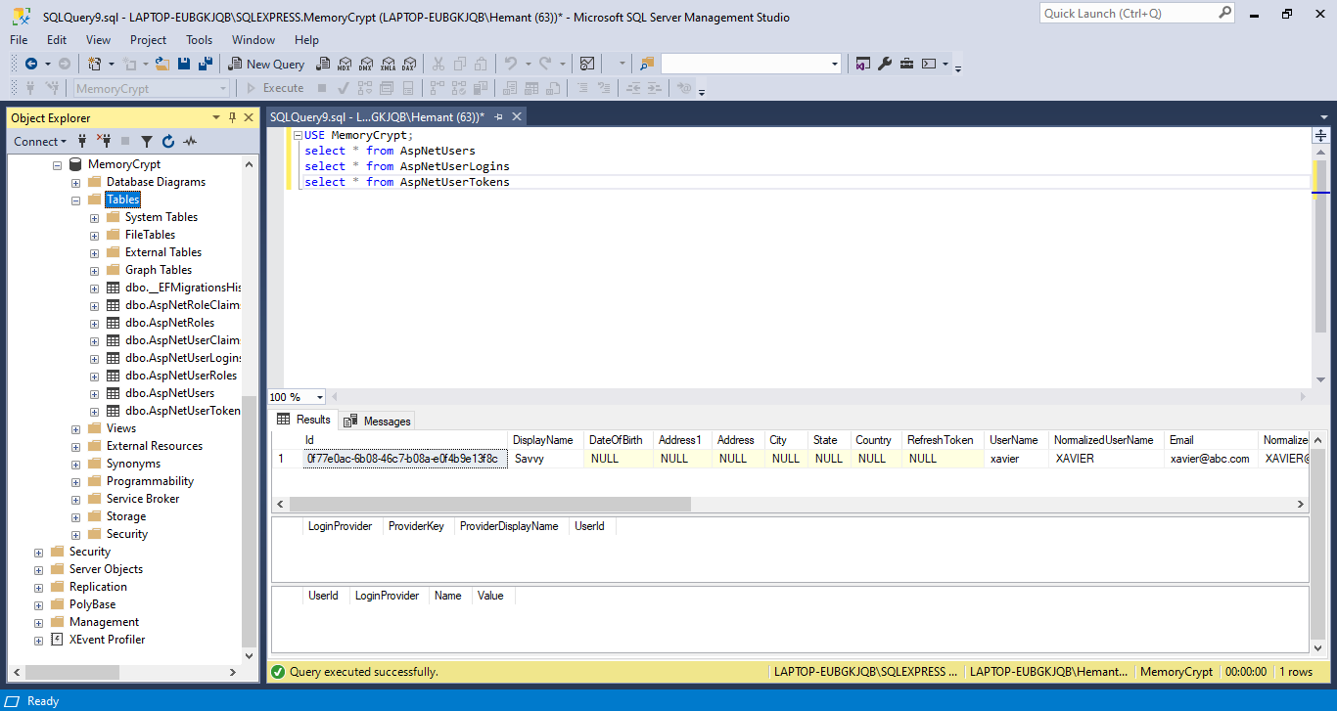Open the editor zoom percentage dropdown
The height and width of the screenshot is (711, 1337).
coord(320,397)
